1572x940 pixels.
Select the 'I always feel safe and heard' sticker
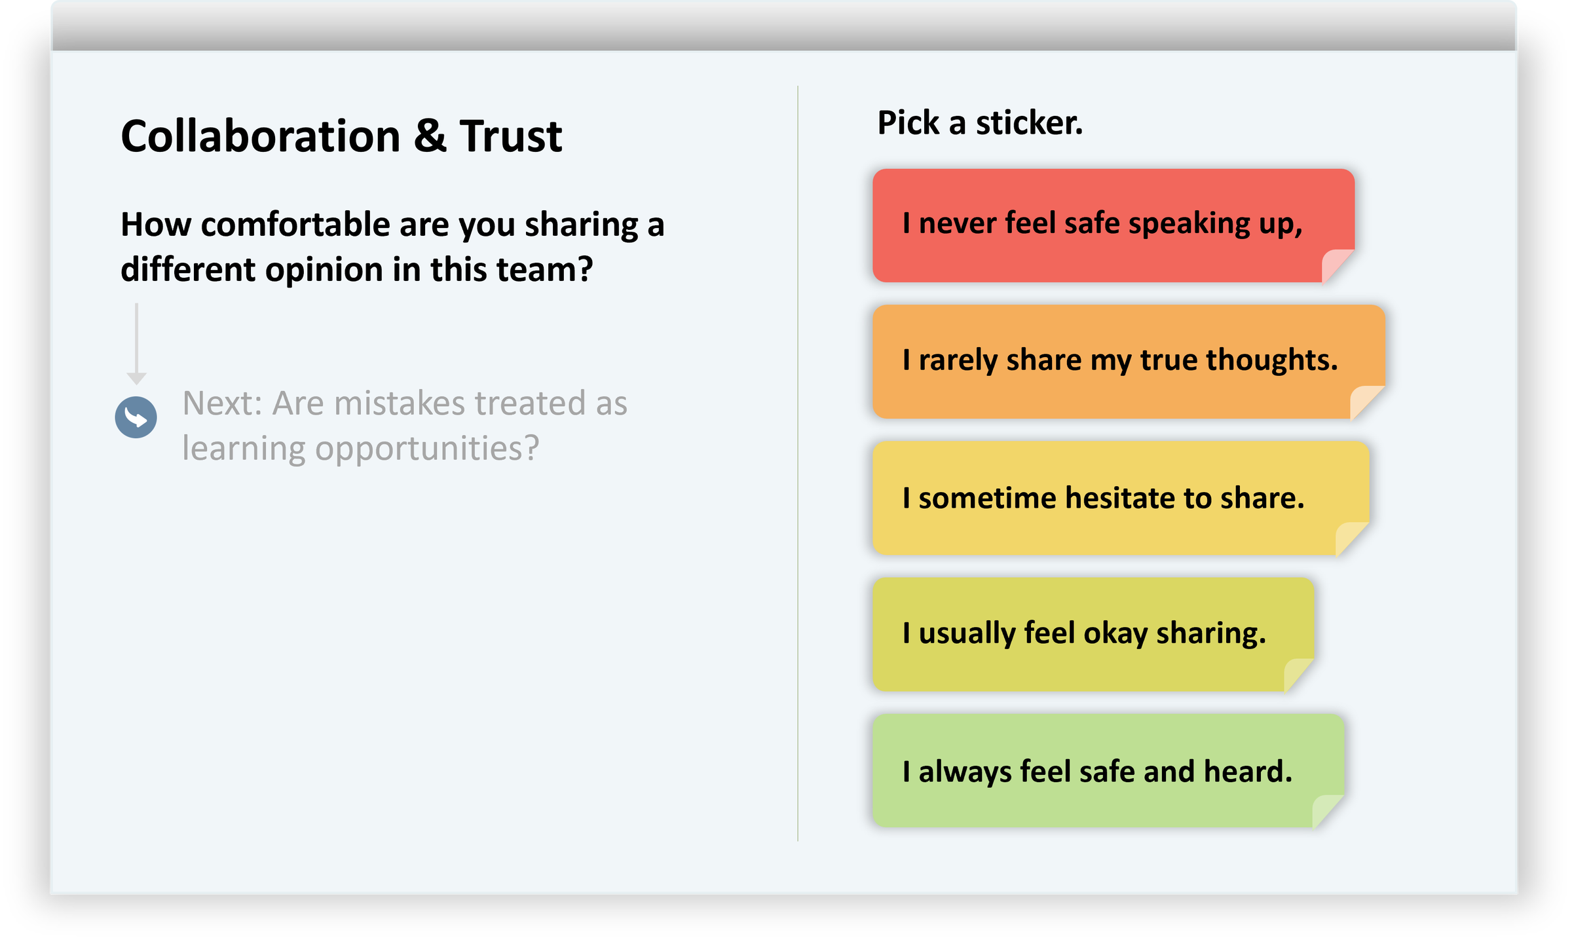click(1097, 771)
